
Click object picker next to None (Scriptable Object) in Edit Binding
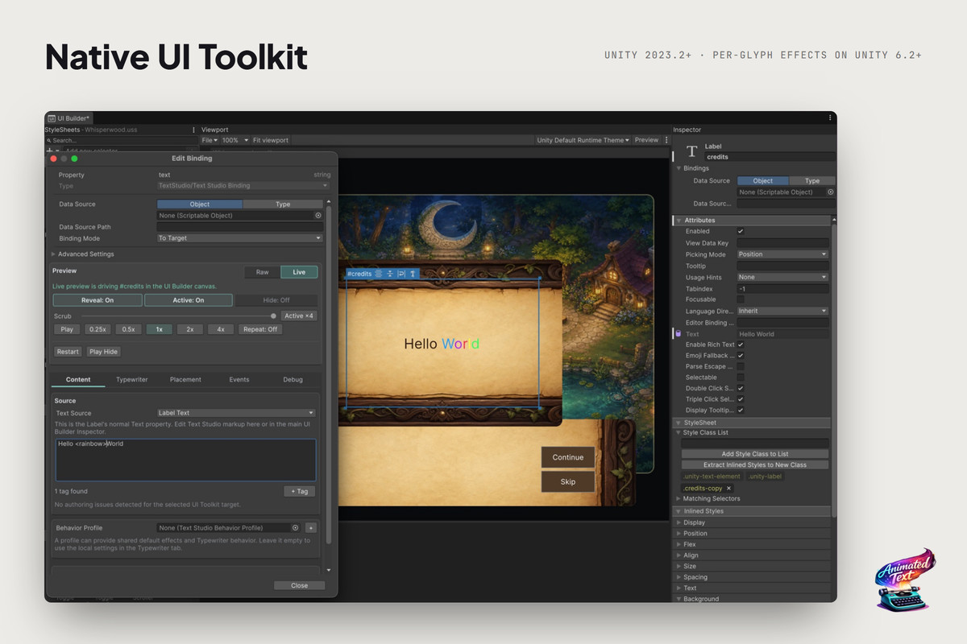[x=318, y=216]
